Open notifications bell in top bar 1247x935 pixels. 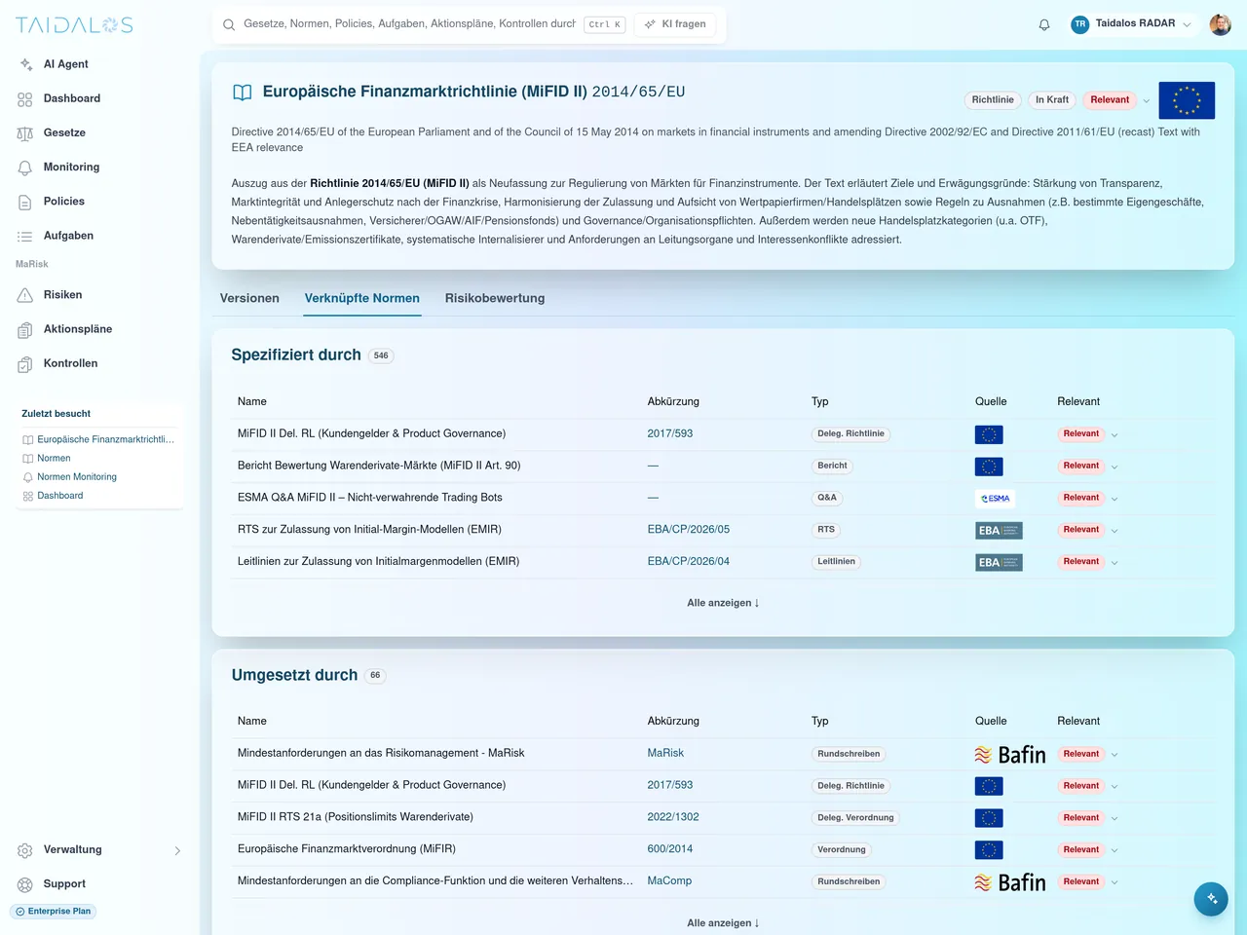(1044, 24)
